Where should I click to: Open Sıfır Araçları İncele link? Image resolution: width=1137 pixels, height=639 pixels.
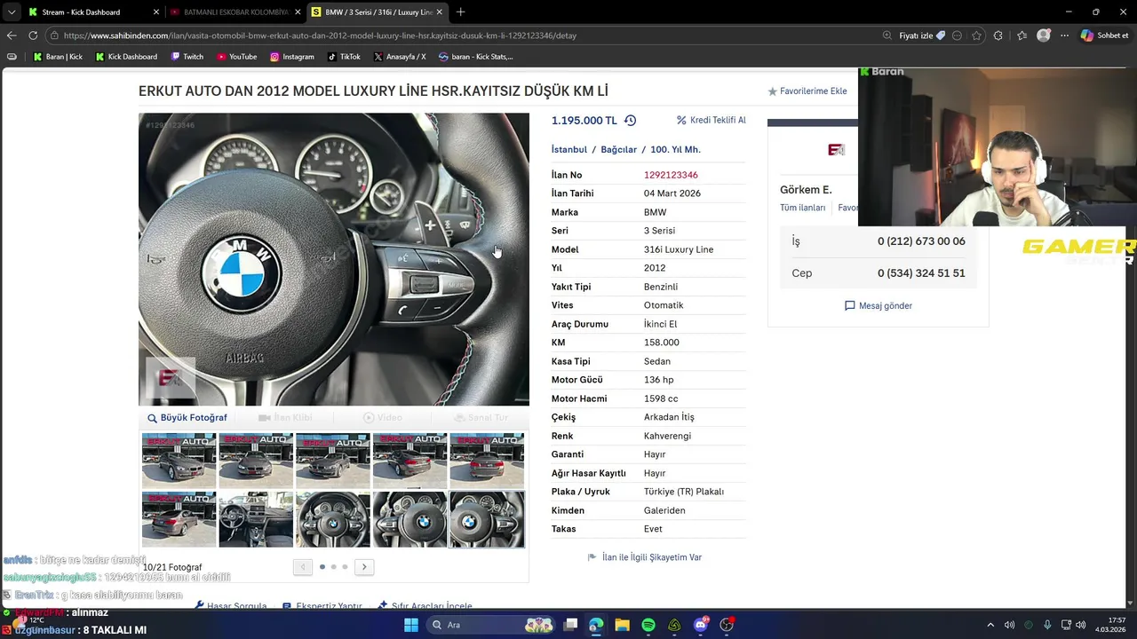point(425,605)
